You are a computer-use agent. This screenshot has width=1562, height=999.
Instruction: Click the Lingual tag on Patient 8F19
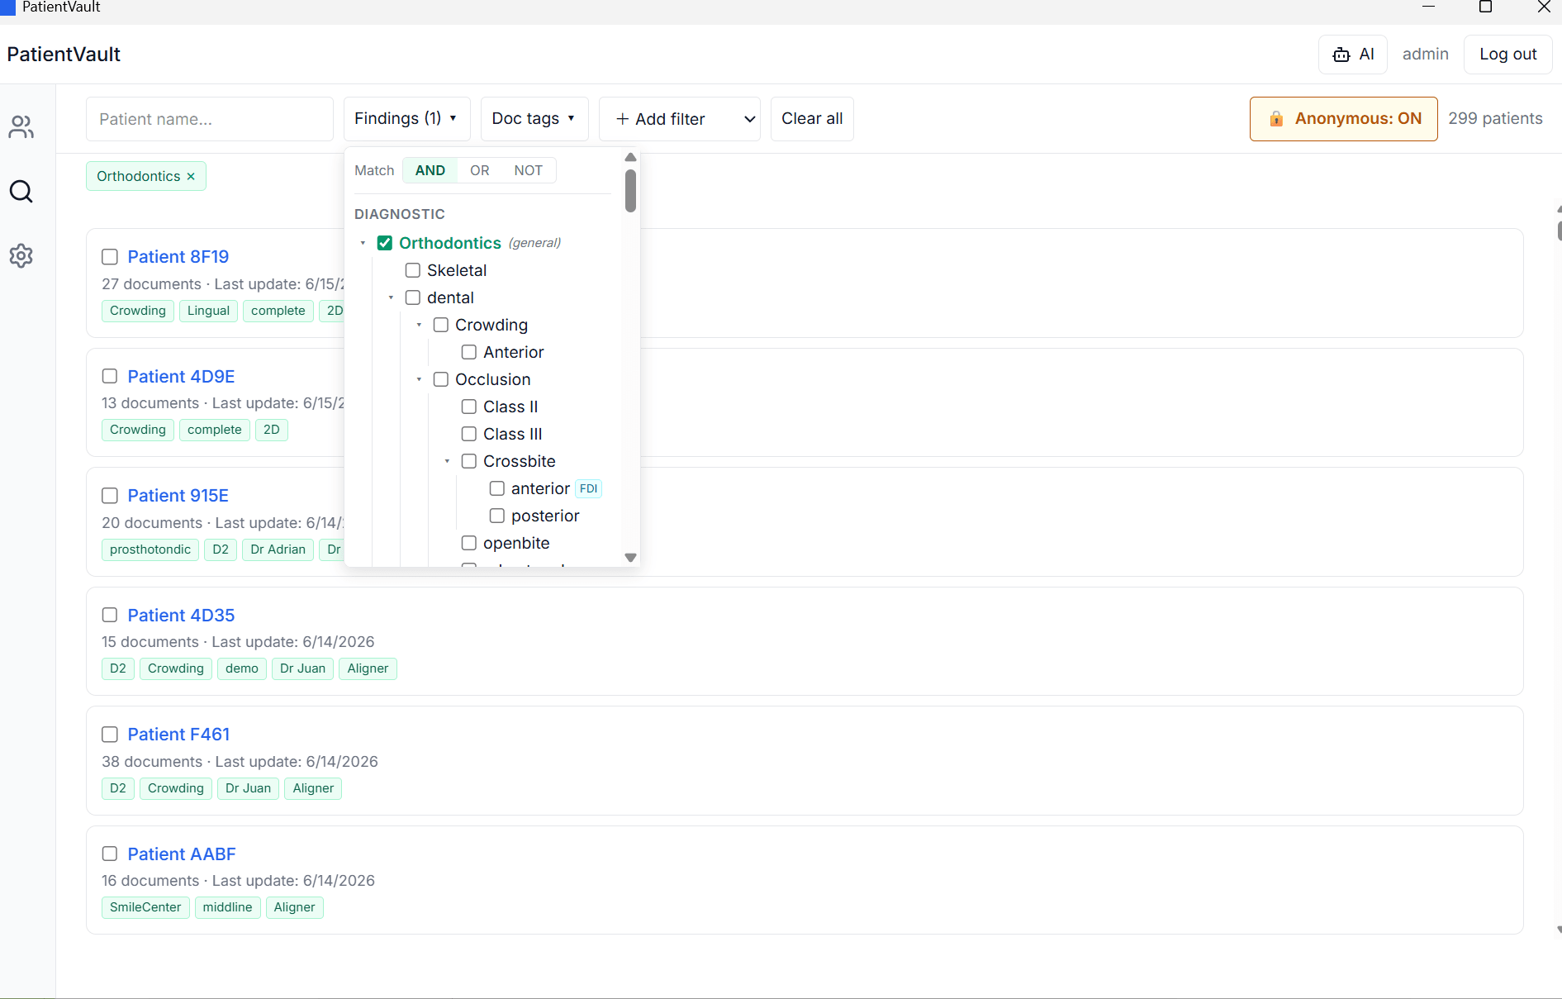pos(208,311)
